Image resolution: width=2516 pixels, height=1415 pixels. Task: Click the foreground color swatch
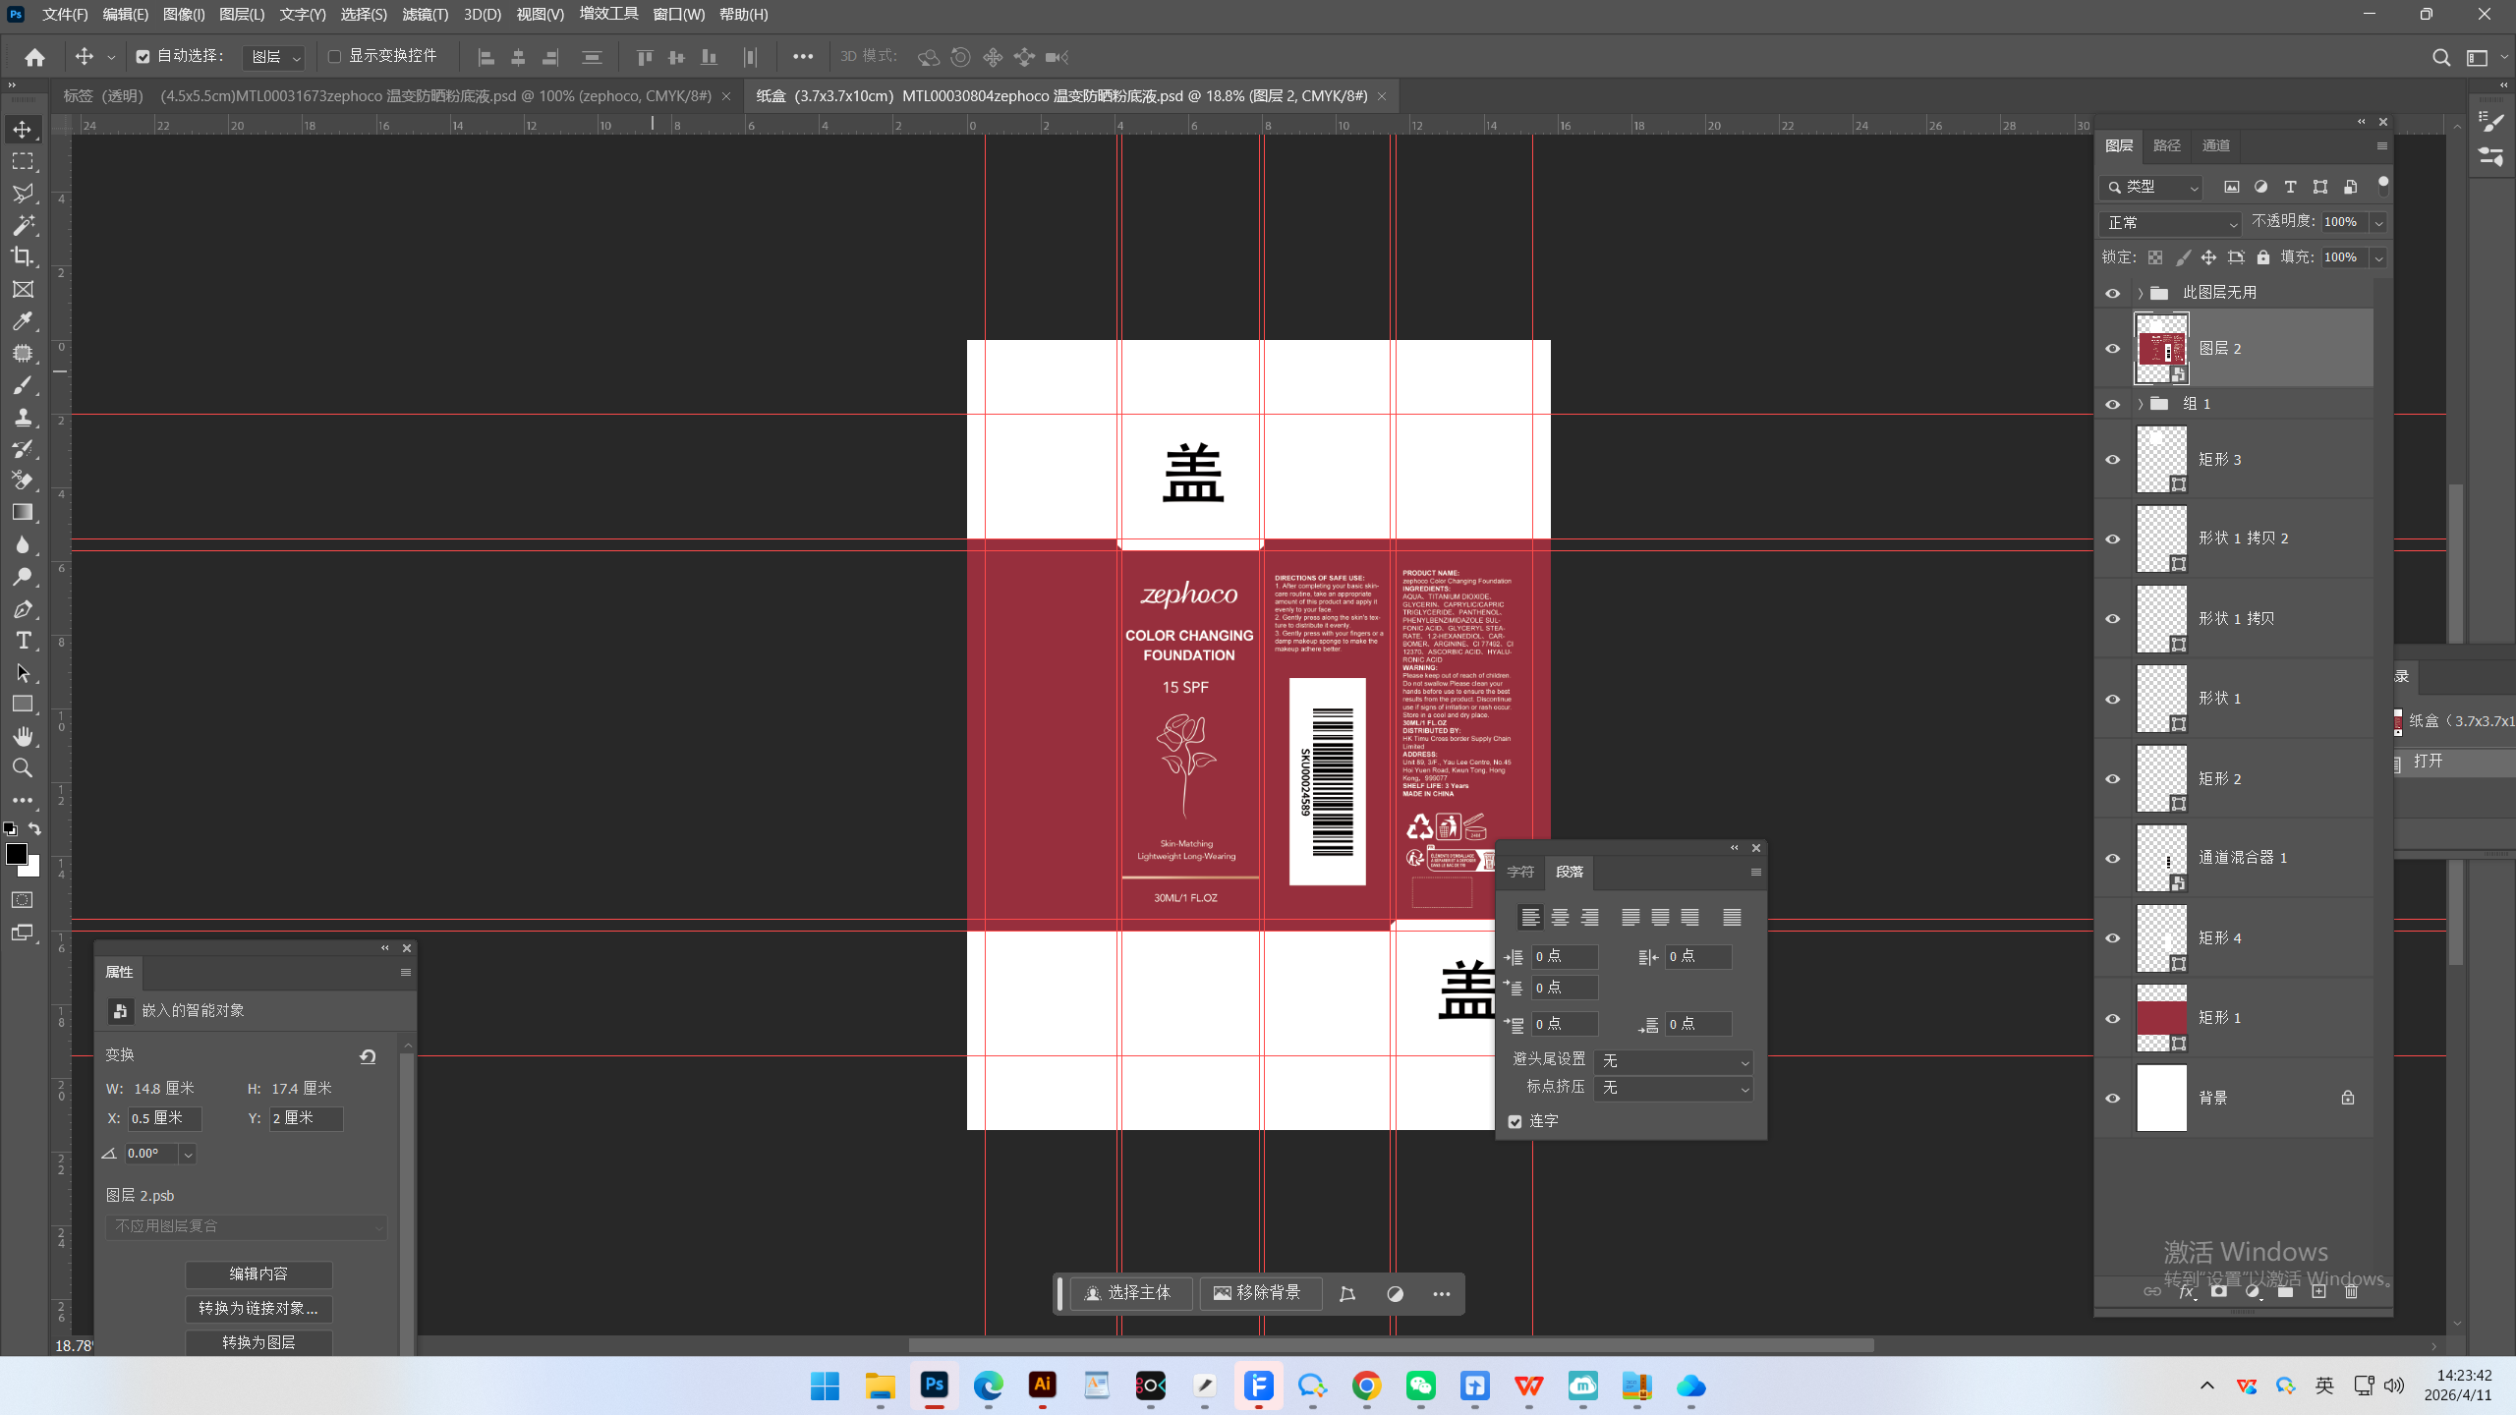[16, 855]
